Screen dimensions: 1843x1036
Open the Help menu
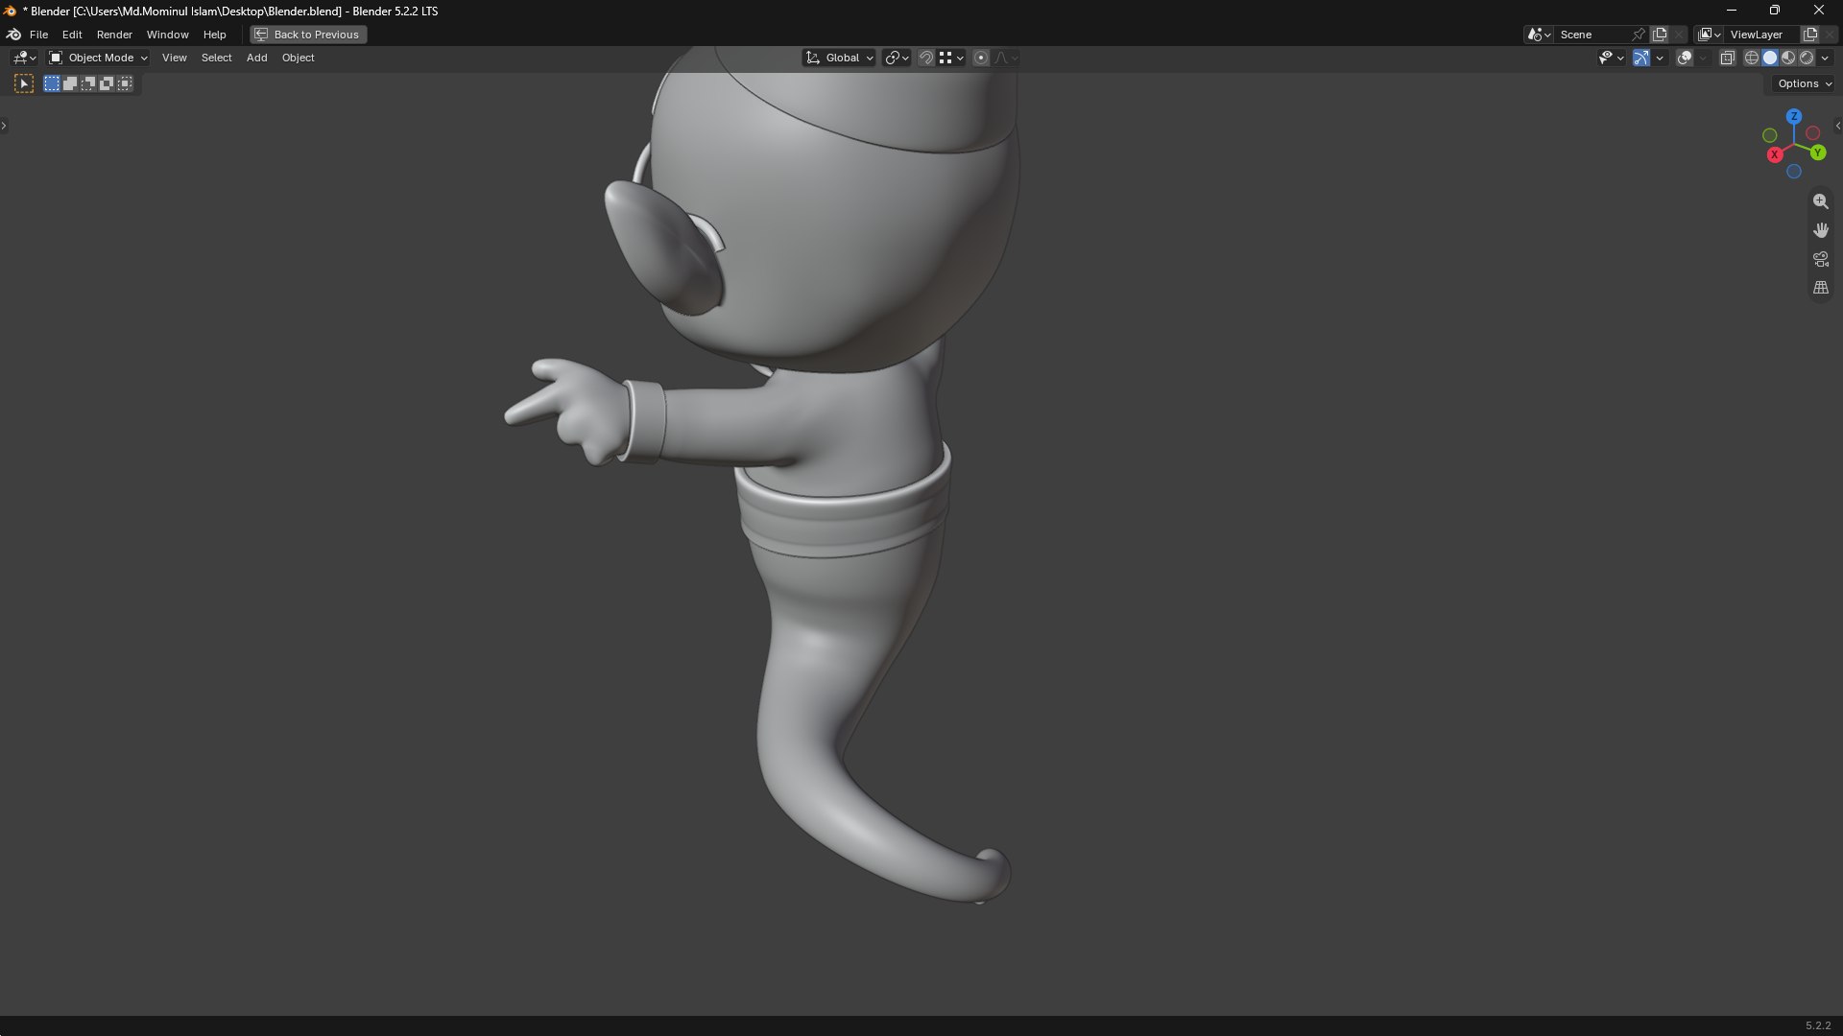(x=214, y=35)
